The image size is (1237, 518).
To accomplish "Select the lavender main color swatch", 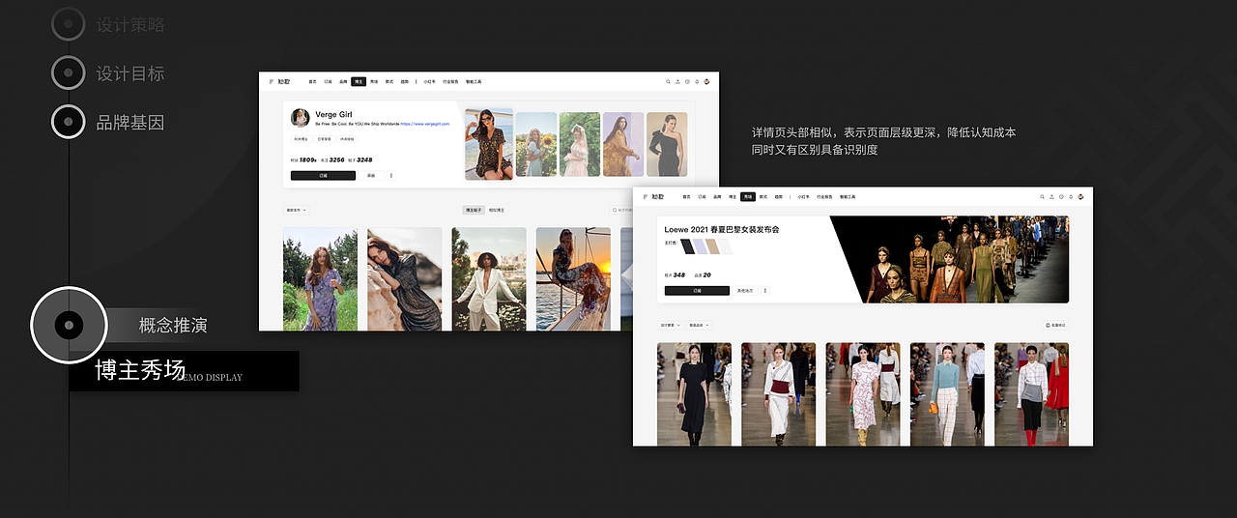I will (x=701, y=246).
